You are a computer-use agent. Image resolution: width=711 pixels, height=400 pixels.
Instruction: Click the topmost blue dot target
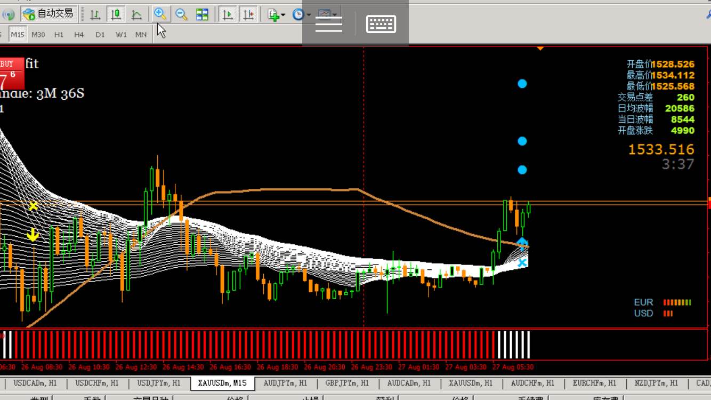tap(522, 83)
